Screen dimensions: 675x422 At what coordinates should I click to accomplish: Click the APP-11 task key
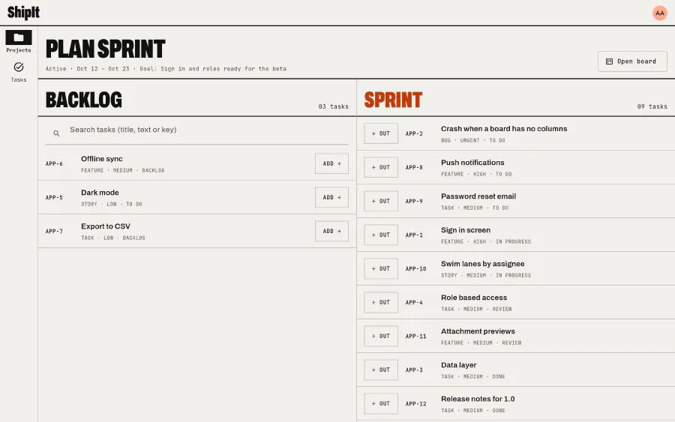pos(415,336)
